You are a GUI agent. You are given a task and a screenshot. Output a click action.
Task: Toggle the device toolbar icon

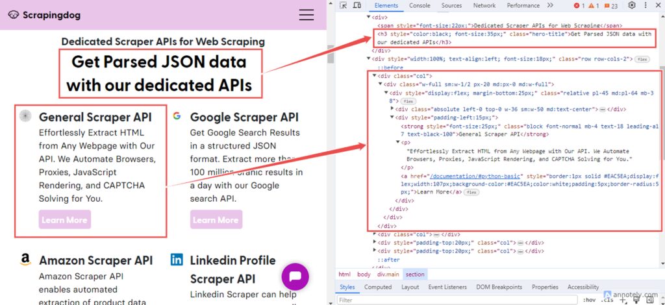(357, 6)
